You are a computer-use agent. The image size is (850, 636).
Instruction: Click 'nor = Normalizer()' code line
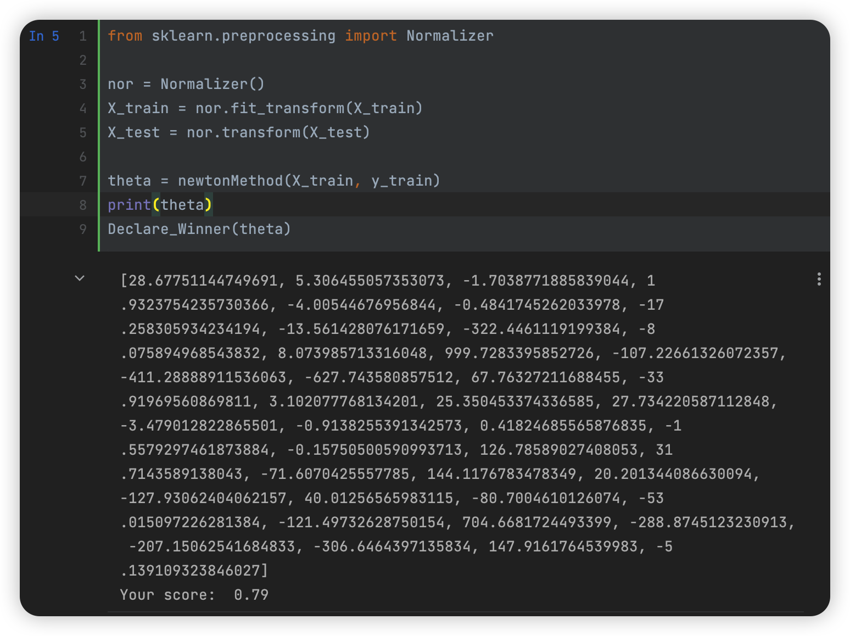(186, 84)
